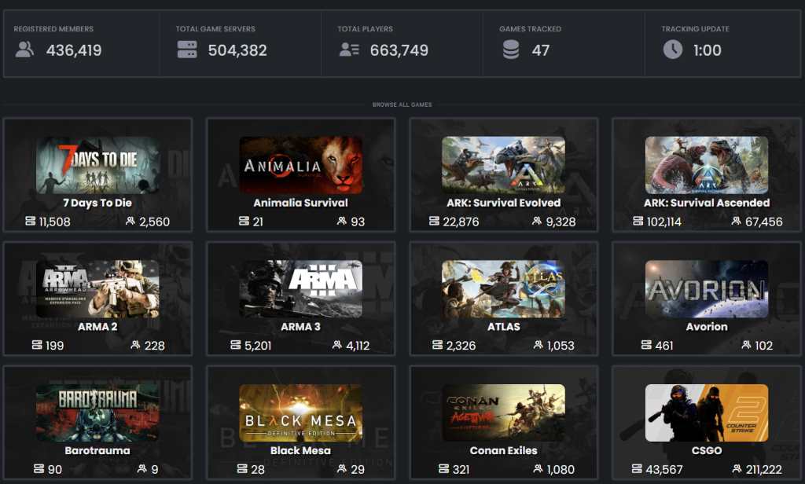Click the Games Tracked database icon
This screenshot has width=805, height=484.
(511, 49)
